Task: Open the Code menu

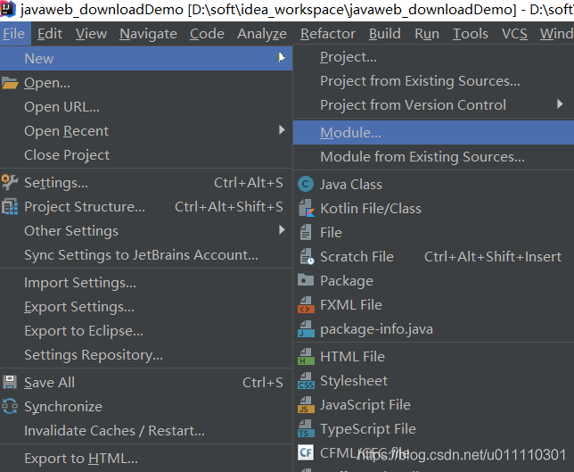Action: [207, 34]
